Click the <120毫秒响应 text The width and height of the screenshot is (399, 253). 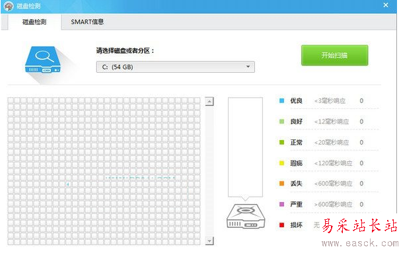point(334,163)
